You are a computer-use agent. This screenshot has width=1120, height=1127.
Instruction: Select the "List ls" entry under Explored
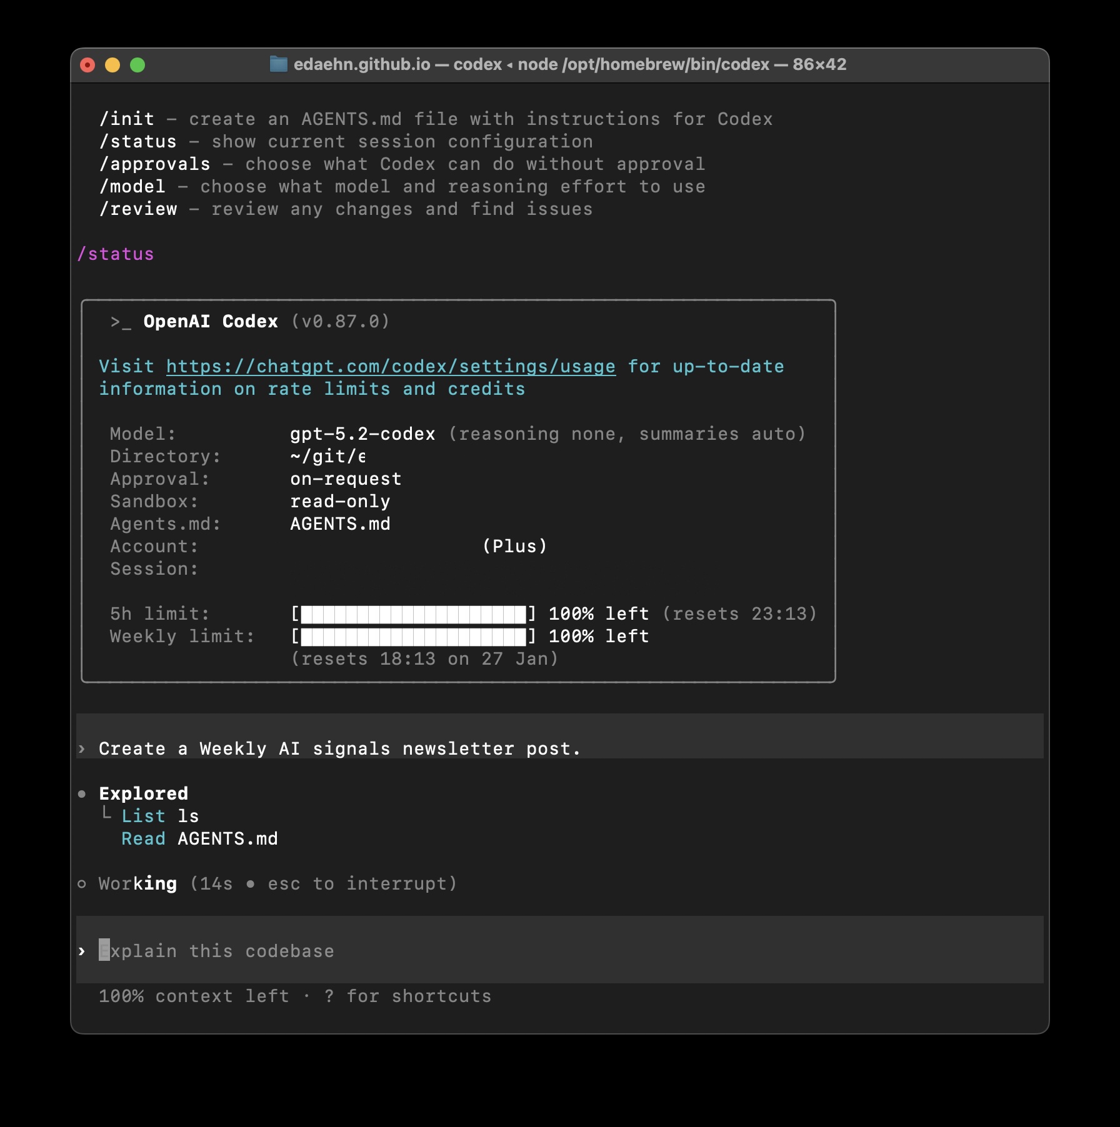click(x=161, y=815)
